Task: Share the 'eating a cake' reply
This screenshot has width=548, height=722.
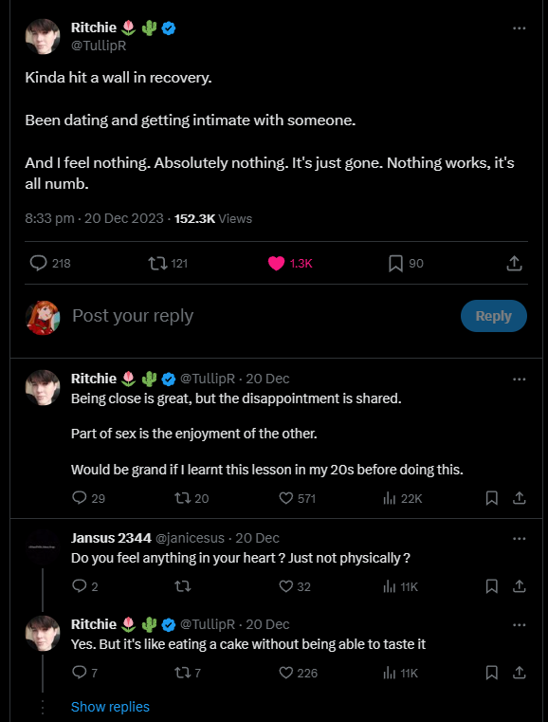Action: pos(519,673)
